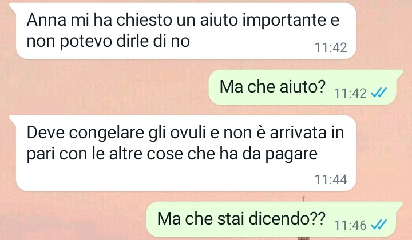This screenshot has height=240, width=412.
Task: Click the 11:42 timestamp on Anna message
Action: (331, 48)
